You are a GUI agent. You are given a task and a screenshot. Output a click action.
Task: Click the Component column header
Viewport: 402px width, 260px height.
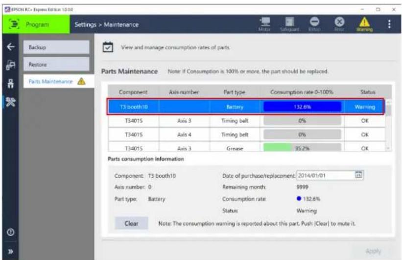coord(133,92)
